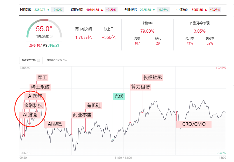Click the 有机硅 sector label
The width and height of the screenshot is (234, 162).
point(93,106)
